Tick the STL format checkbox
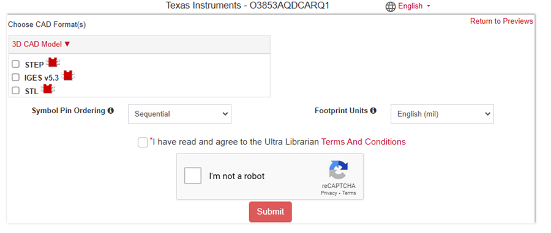 point(15,91)
